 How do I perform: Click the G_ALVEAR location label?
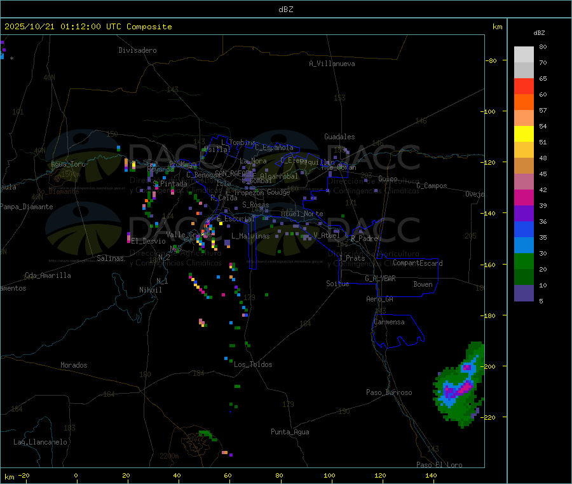(x=380, y=279)
